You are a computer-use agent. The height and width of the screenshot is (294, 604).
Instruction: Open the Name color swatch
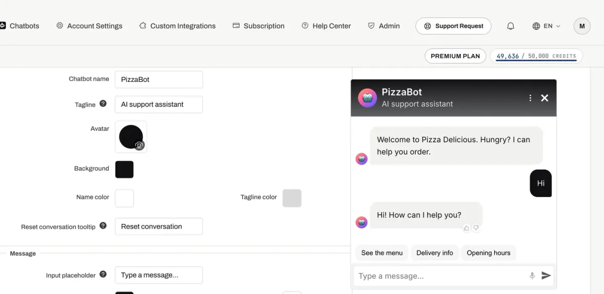click(124, 198)
